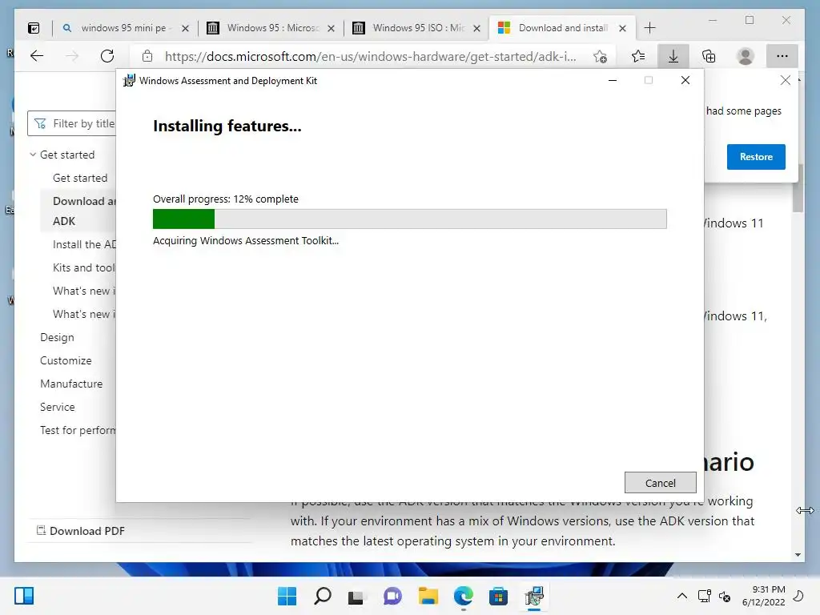
Task: Open Edge Settings and more menu
Action: (782, 56)
